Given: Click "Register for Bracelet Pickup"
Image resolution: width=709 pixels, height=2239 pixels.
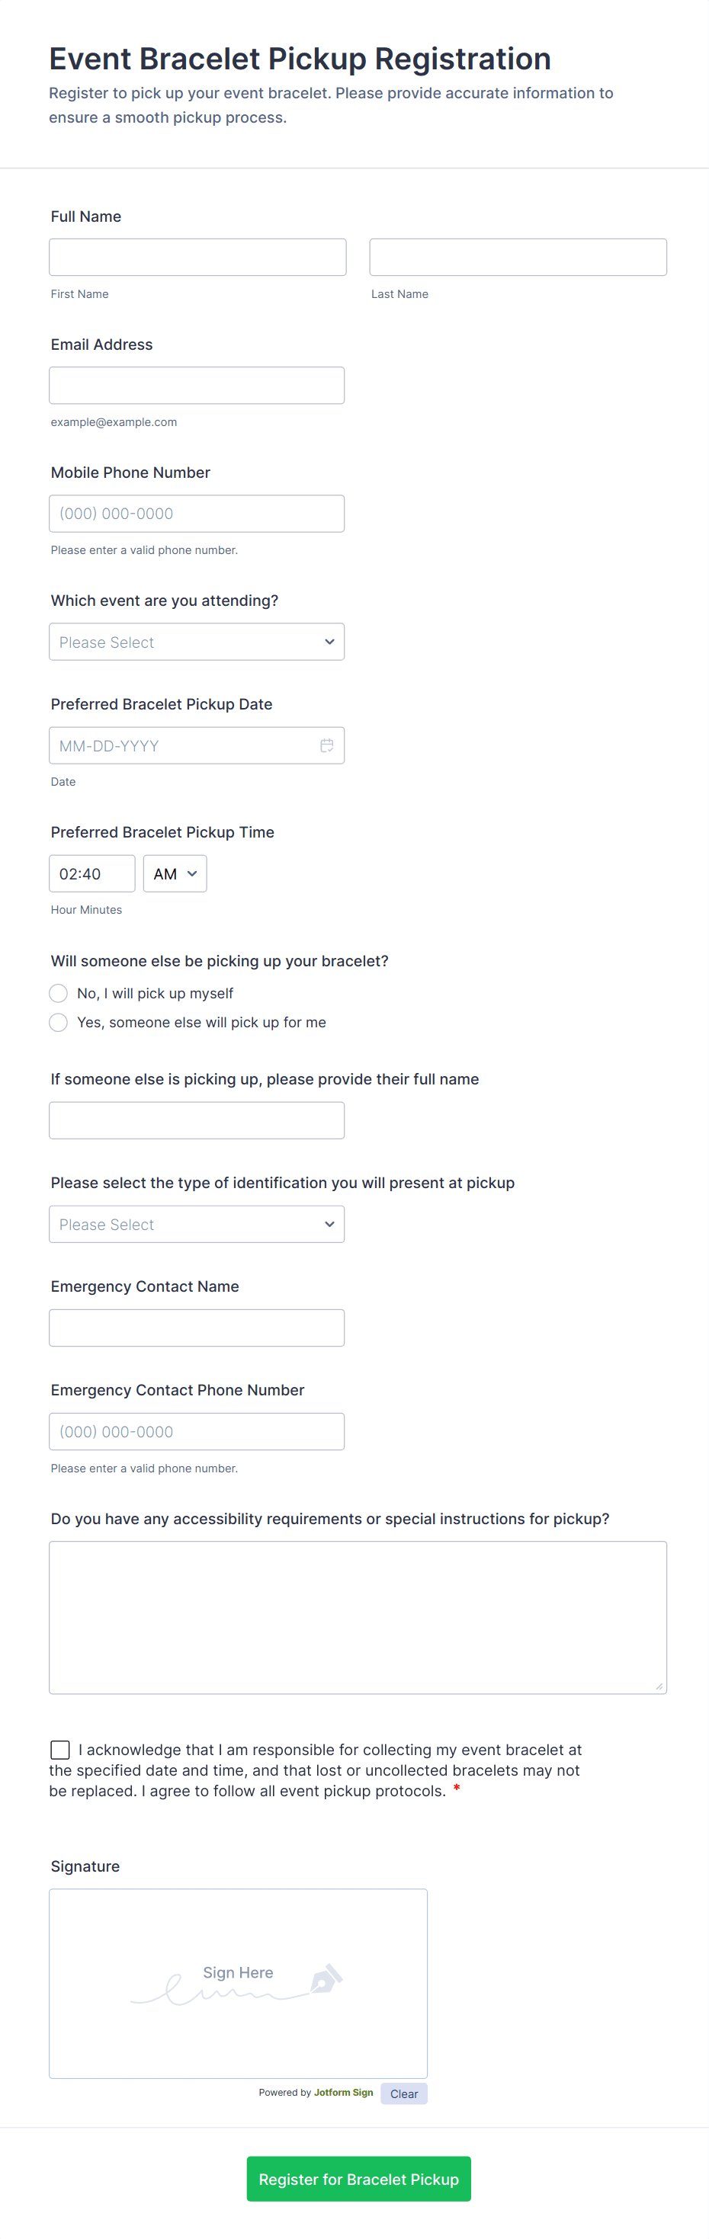Looking at the screenshot, I should (x=358, y=2178).
